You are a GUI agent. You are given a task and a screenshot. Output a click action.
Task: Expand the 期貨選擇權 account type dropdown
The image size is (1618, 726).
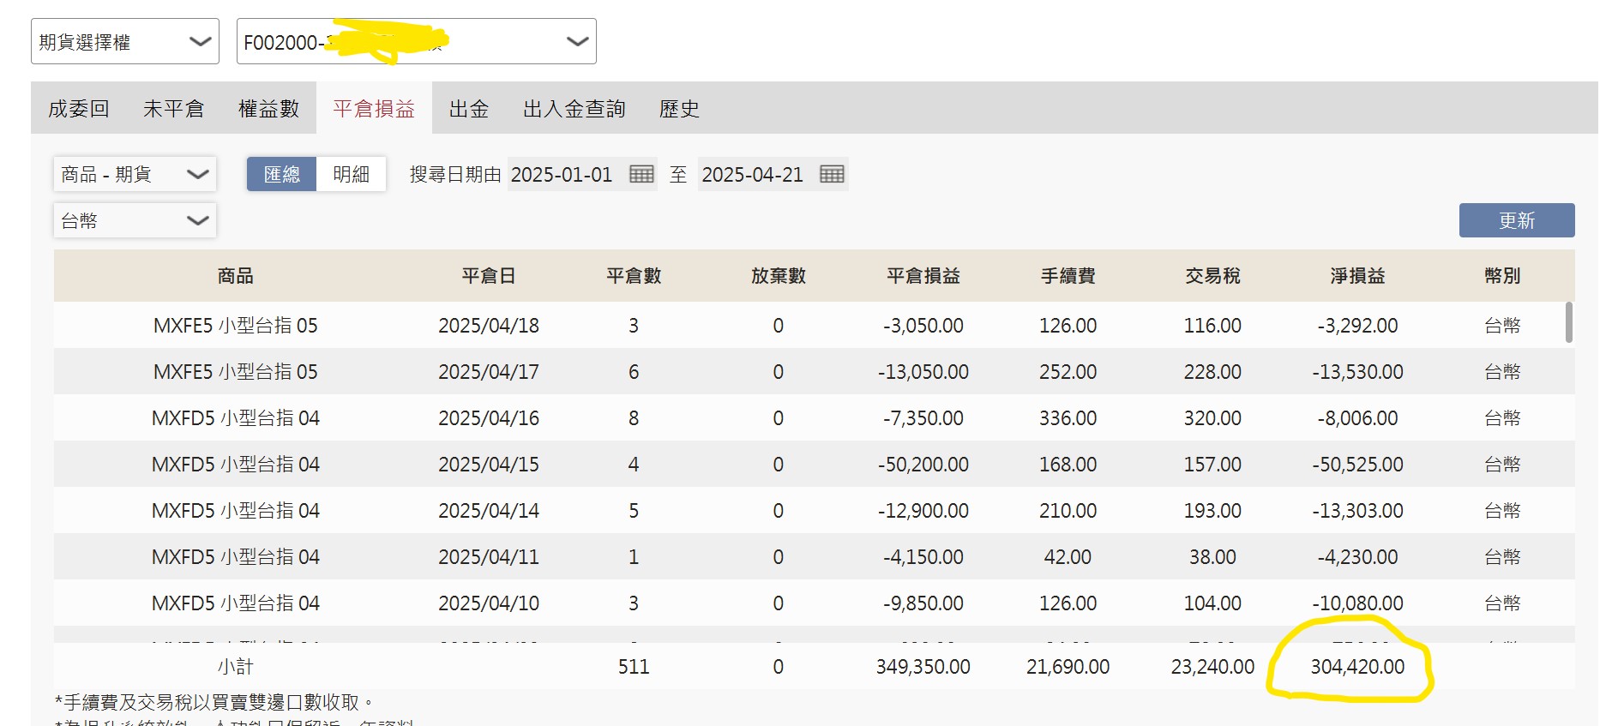click(x=125, y=41)
